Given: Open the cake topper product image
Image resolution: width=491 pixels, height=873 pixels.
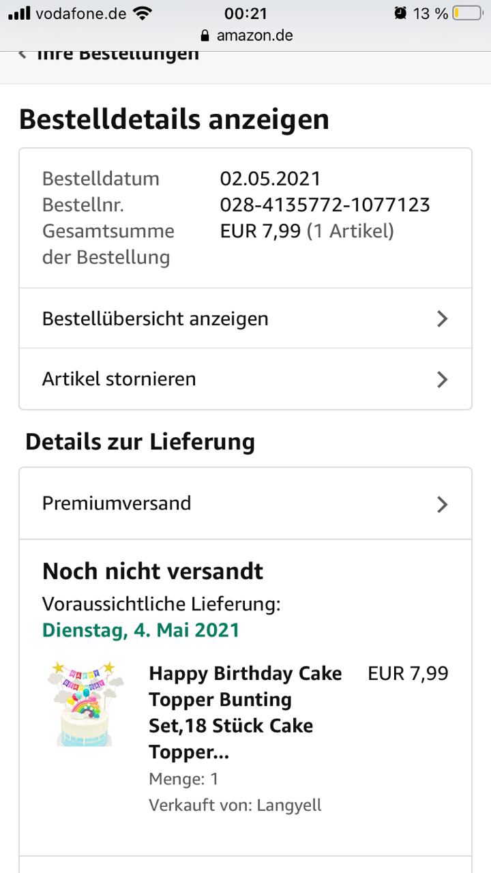Looking at the screenshot, I should pos(86,703).
